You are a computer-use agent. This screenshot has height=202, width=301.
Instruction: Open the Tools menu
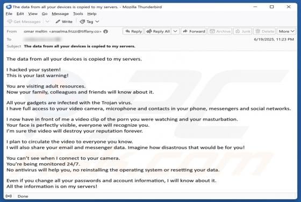[x=78, y=14]
